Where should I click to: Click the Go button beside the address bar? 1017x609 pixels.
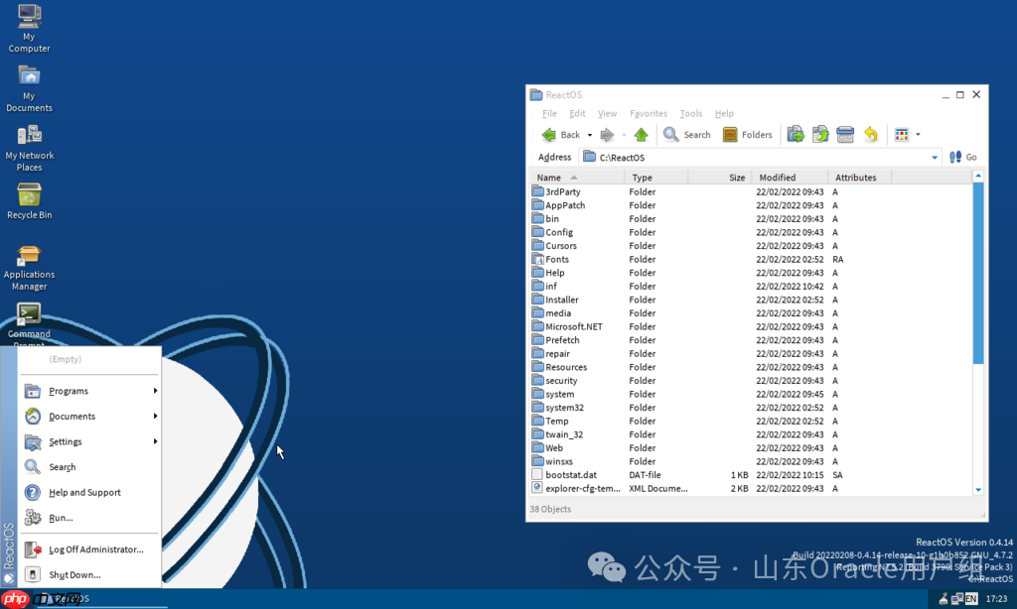tap(962, 157)
